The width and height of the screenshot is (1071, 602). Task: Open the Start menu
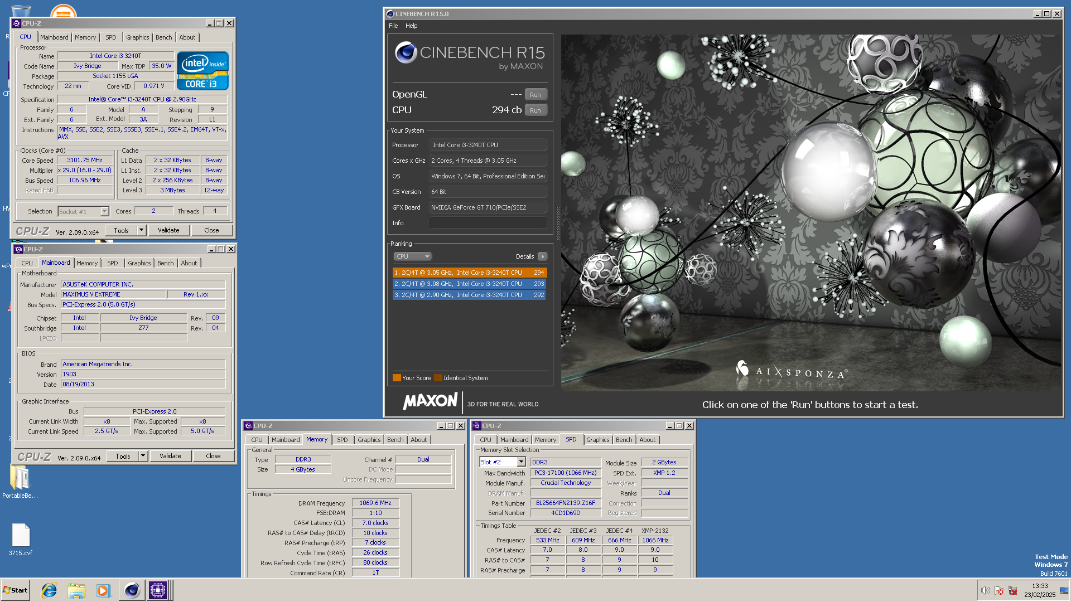pos(15,590)
